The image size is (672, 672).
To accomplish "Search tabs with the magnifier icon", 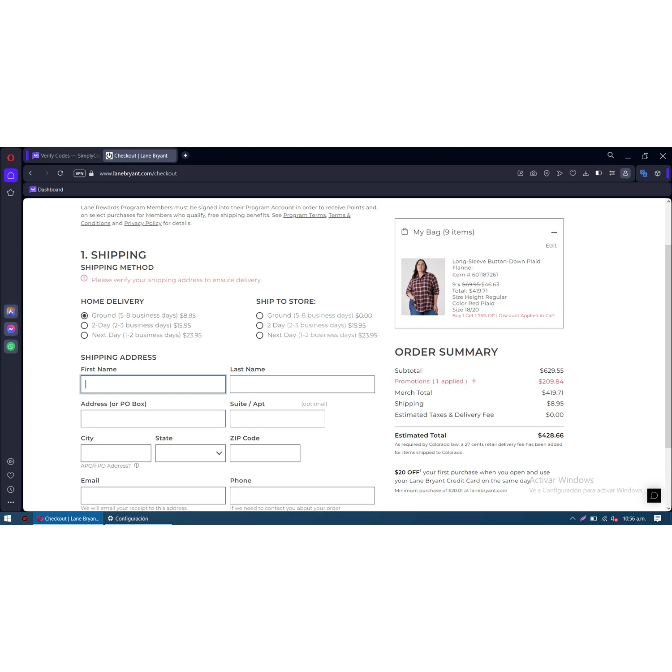I will click(611, 155).
